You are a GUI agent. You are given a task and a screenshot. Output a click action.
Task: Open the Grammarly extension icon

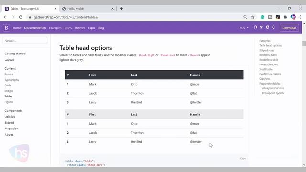262,17
